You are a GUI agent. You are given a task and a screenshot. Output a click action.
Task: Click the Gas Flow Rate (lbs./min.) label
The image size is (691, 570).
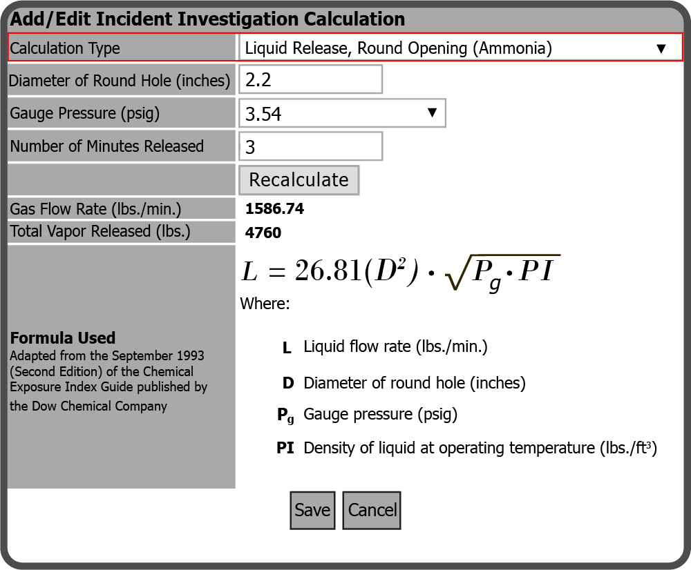pos(95,209)
